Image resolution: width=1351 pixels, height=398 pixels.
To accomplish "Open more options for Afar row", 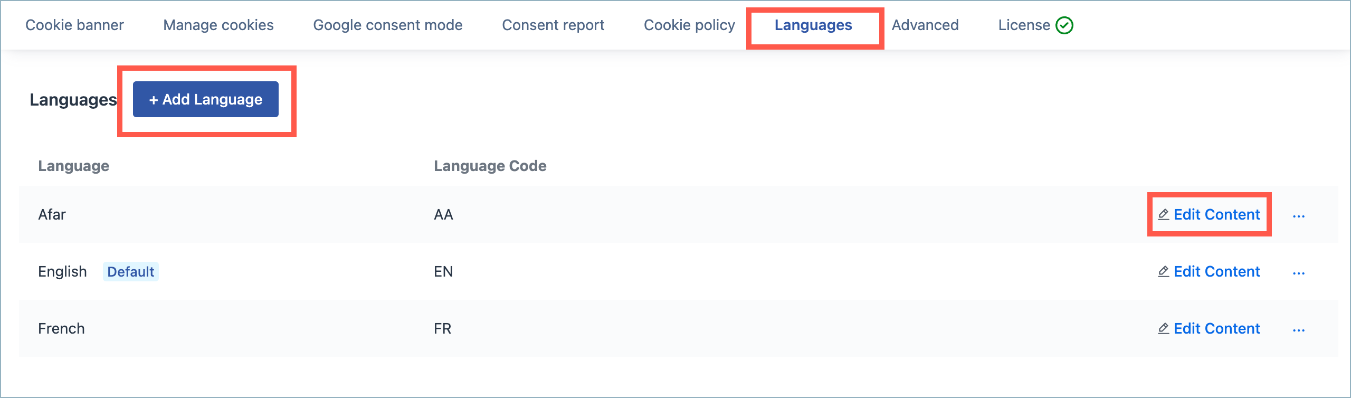I will tap(1299, 216).
